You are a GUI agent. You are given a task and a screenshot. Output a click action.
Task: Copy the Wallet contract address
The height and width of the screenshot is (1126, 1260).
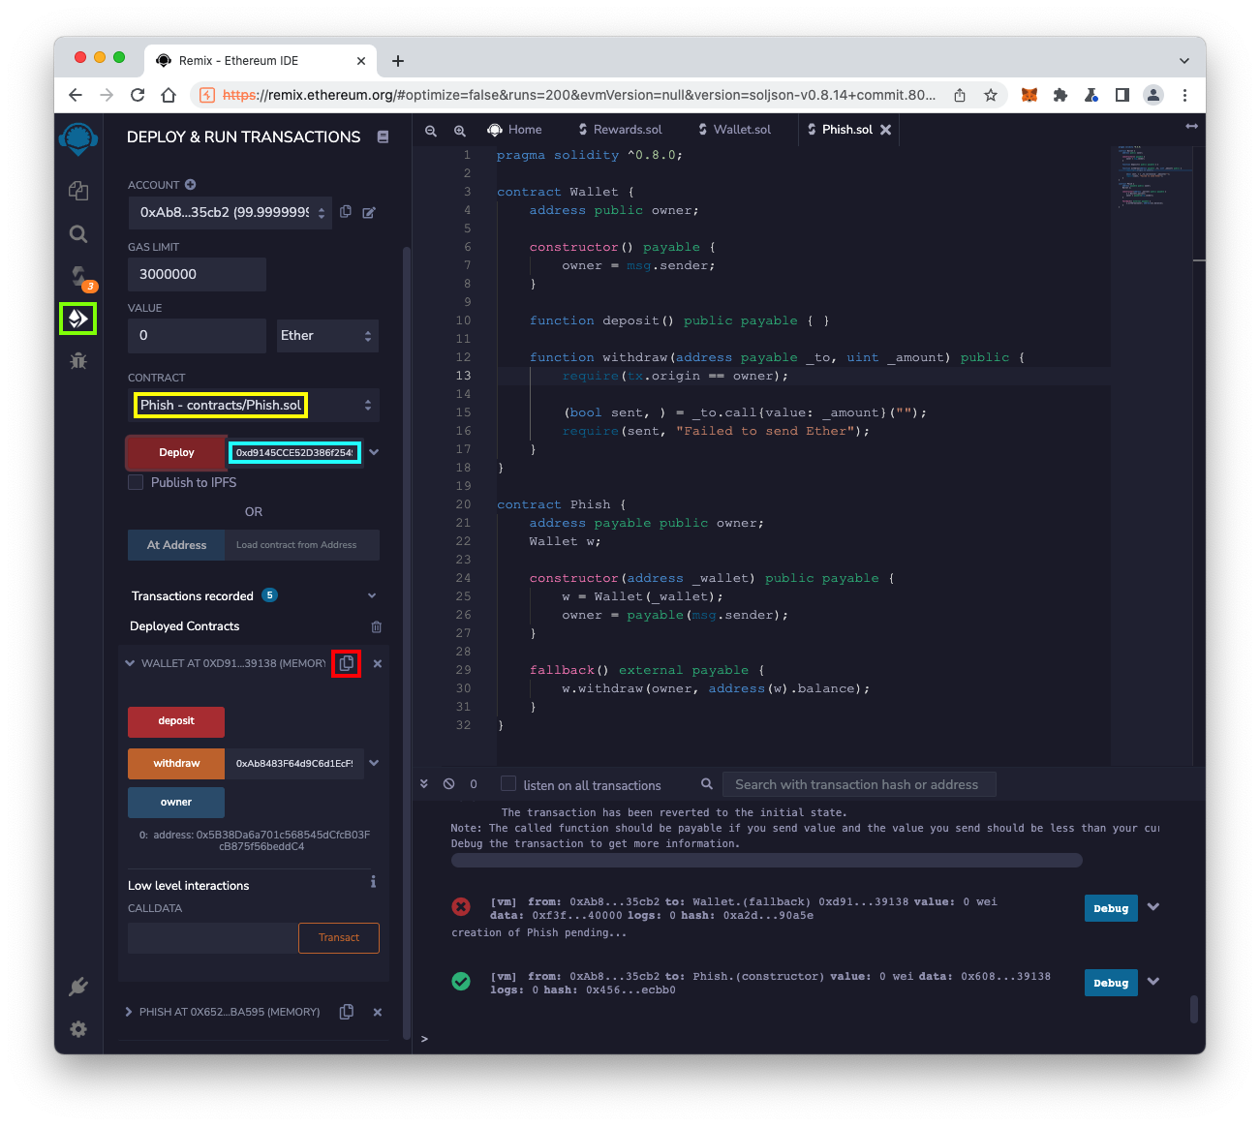(x=347, y=663)
